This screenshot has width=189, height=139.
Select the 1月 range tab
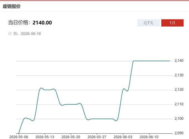tap(172, 23)
